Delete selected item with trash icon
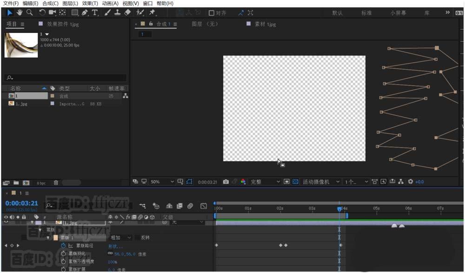The image size is (465, 273). click(x=56, y=183)
